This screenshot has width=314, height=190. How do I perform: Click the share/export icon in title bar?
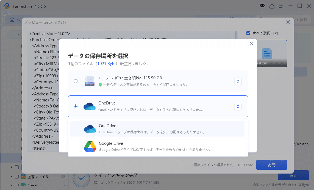coord(272,6)
